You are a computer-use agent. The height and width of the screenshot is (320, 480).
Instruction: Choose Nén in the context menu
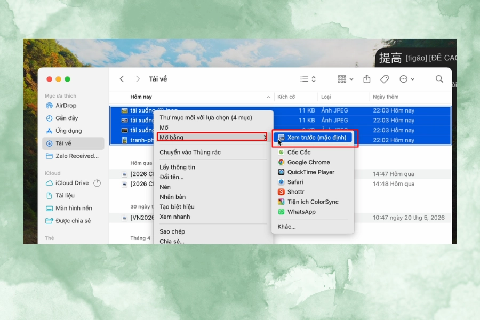213,187
